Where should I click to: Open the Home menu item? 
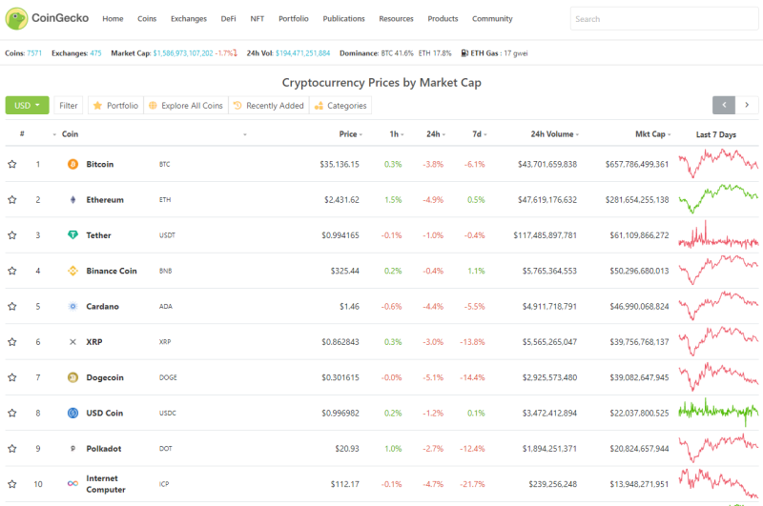click(113, 18)
